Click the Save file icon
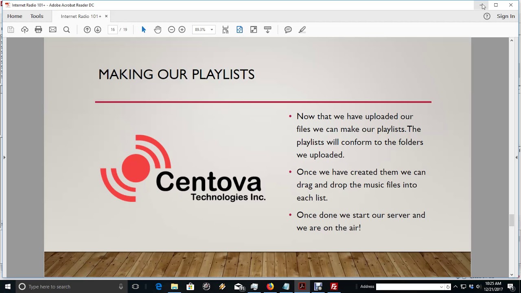The width and height of the screenshot is (521, 293). coord(11,30)
